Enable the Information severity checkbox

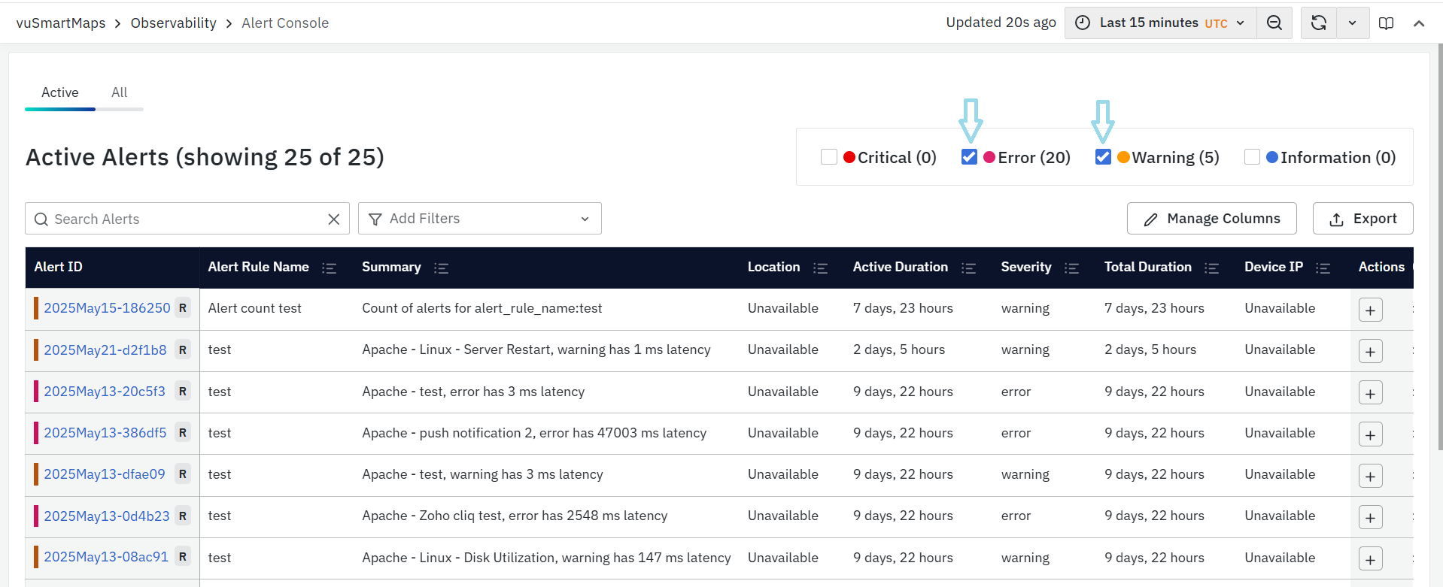(1252, 157)
